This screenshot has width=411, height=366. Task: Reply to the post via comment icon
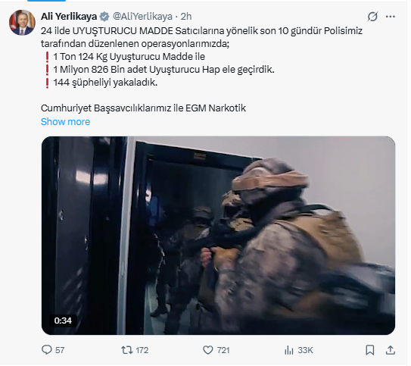pyautogui.click(x=47, y=350)
